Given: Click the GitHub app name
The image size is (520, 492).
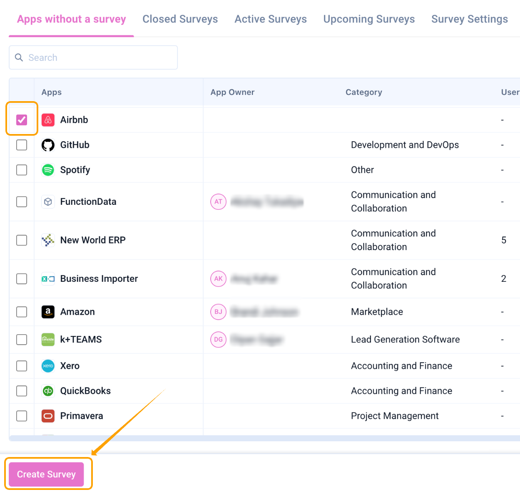Looking at the screenshot, I should [x=75, y=145].
